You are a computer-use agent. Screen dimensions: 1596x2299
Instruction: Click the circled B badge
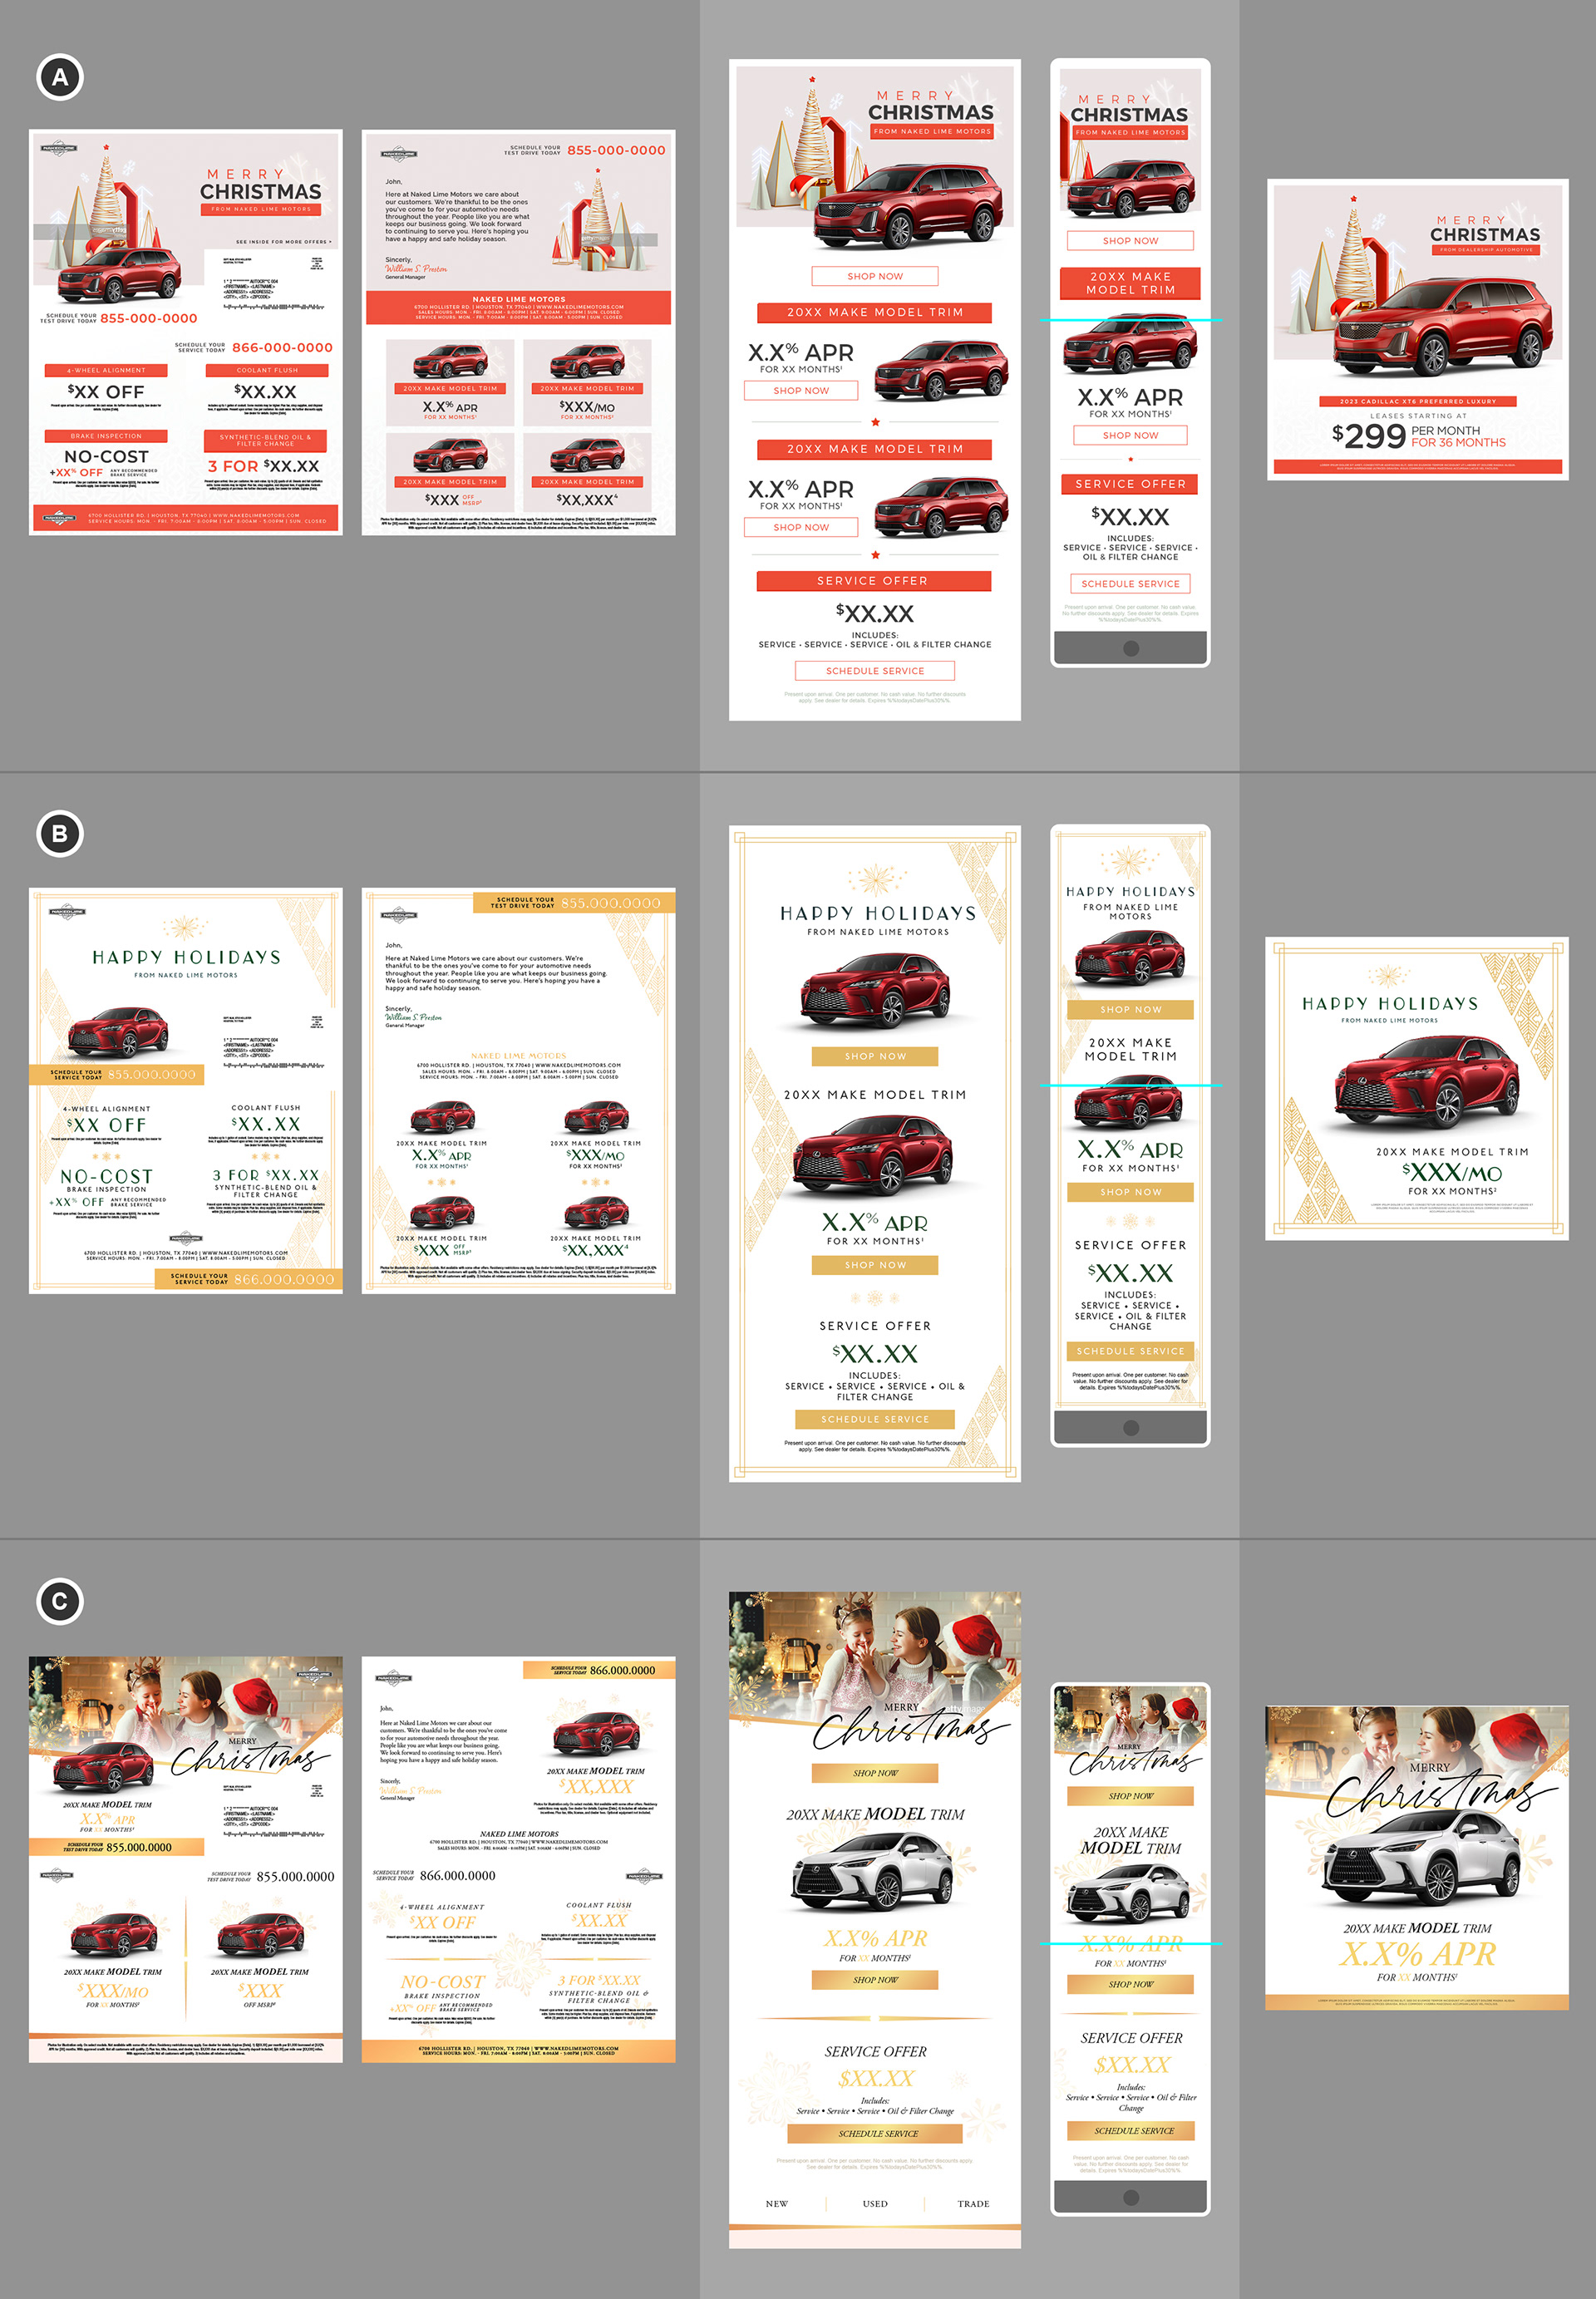pyautogui.click(x=60, y=834)
